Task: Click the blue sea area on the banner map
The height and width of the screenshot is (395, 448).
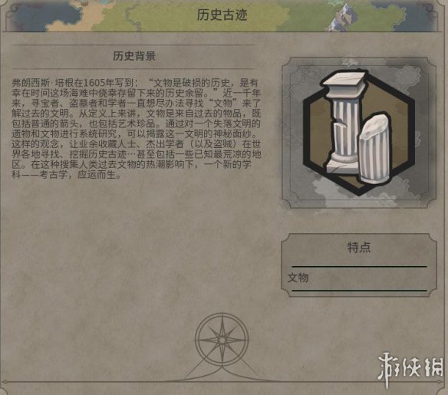Action: click(x=43, y=15)
